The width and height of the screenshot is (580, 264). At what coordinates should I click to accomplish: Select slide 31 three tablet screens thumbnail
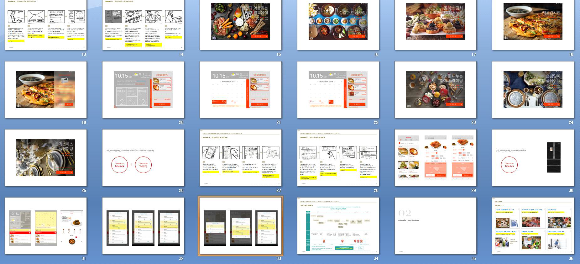click(46, 226)
